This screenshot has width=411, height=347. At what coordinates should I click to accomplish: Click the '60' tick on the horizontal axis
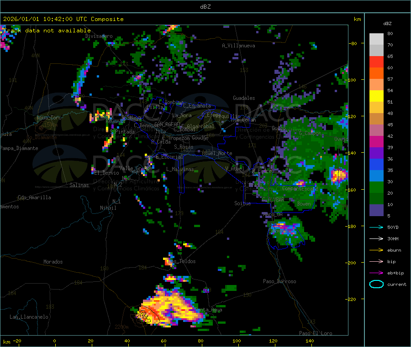[x=163, y=341]
